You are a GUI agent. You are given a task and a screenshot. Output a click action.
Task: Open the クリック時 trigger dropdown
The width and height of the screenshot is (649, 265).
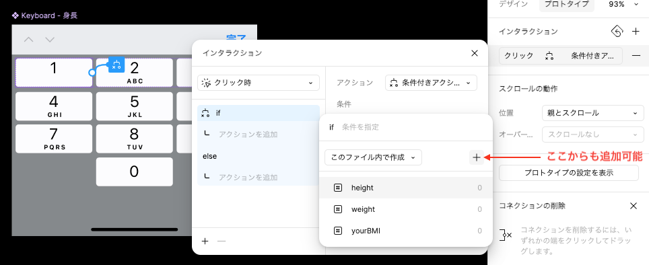259,83
